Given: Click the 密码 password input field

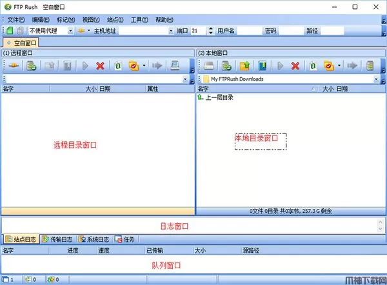Looking at the screenshot, I should pyautogui.click(x=292, y=31).
